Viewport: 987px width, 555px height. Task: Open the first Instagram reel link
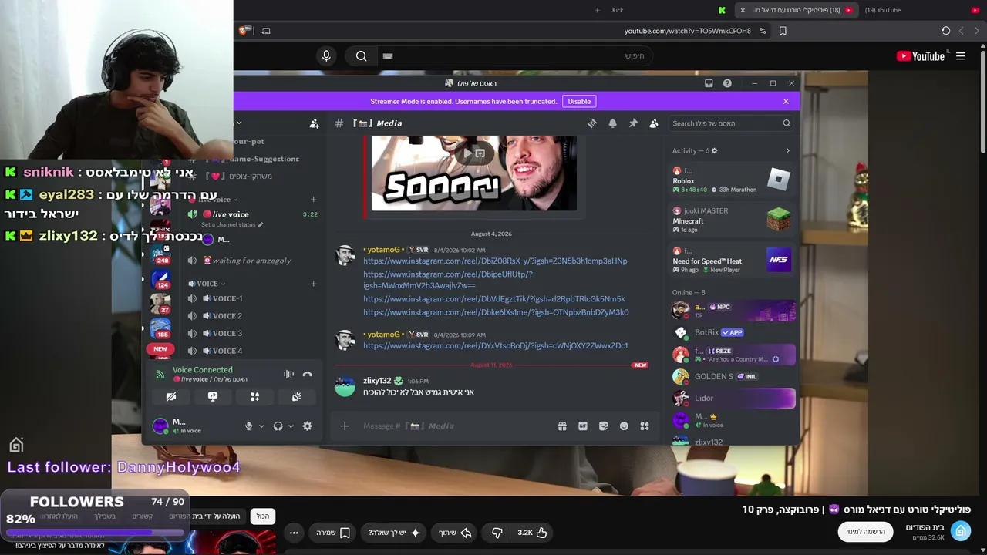coord(495,261)
